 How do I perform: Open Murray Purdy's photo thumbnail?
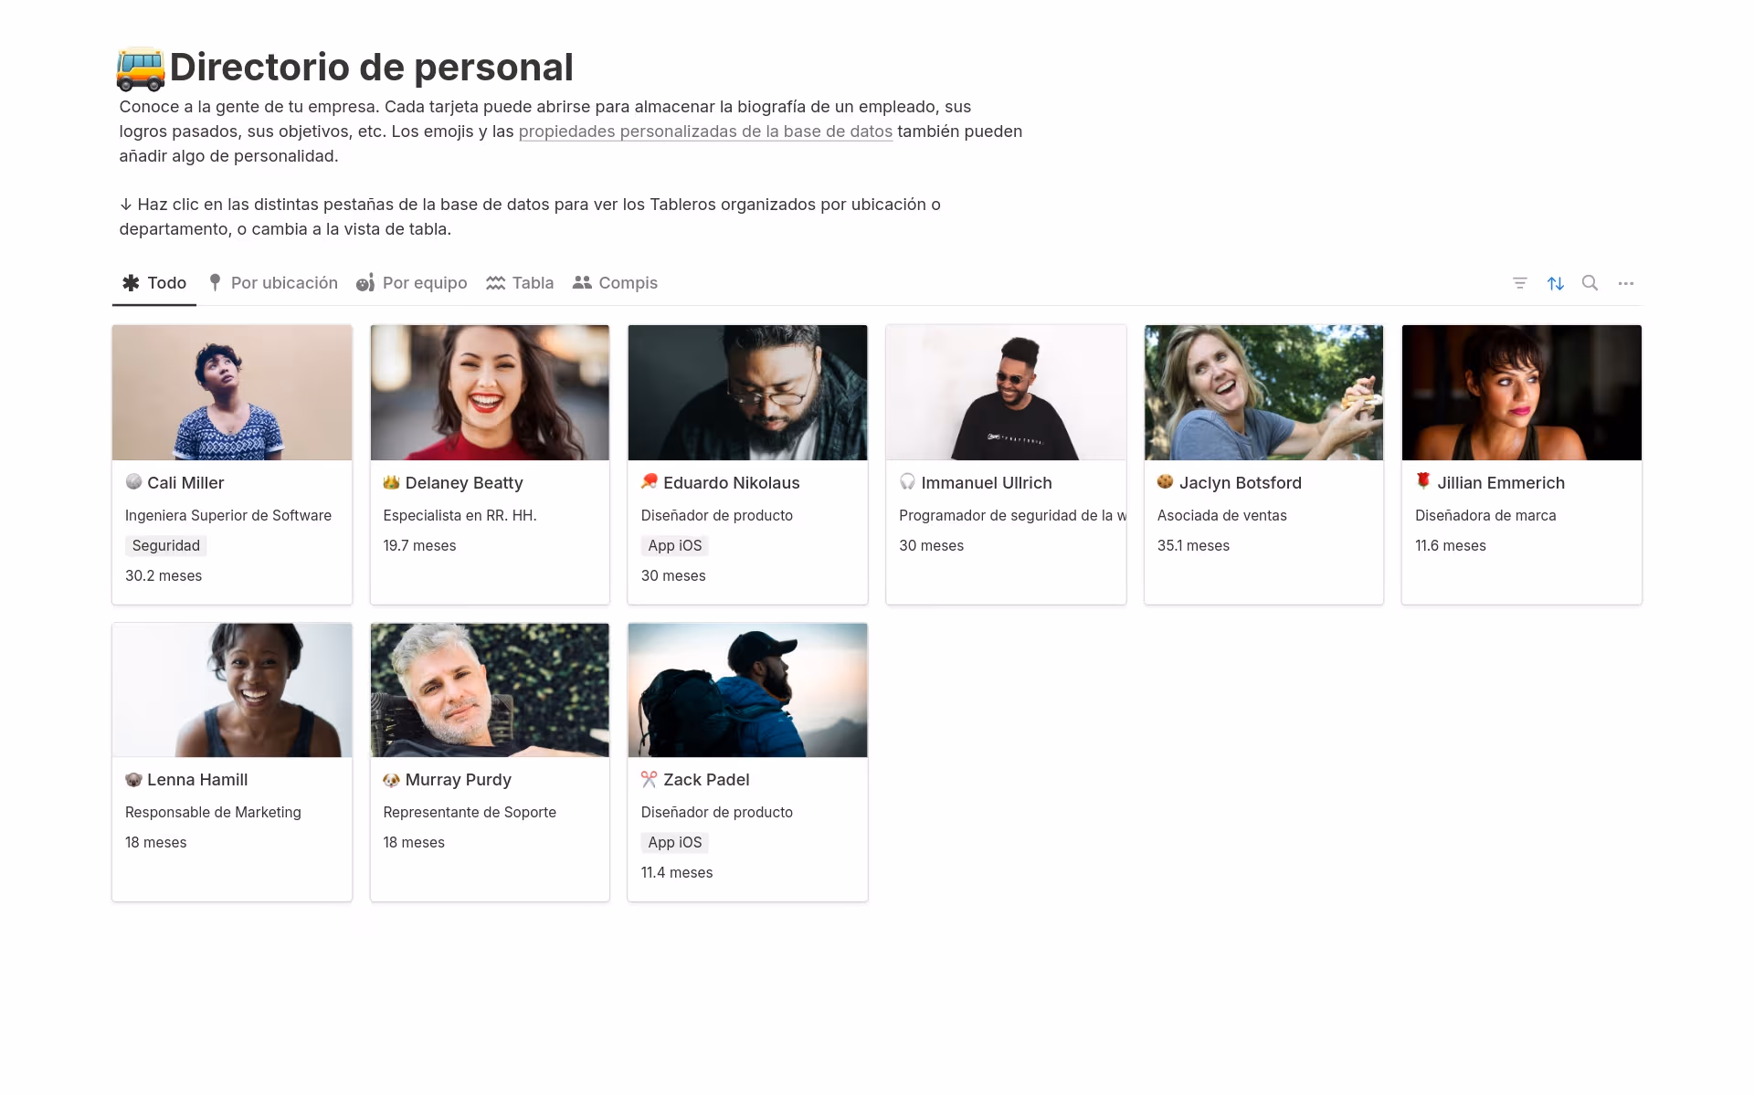tap(490, 690)
